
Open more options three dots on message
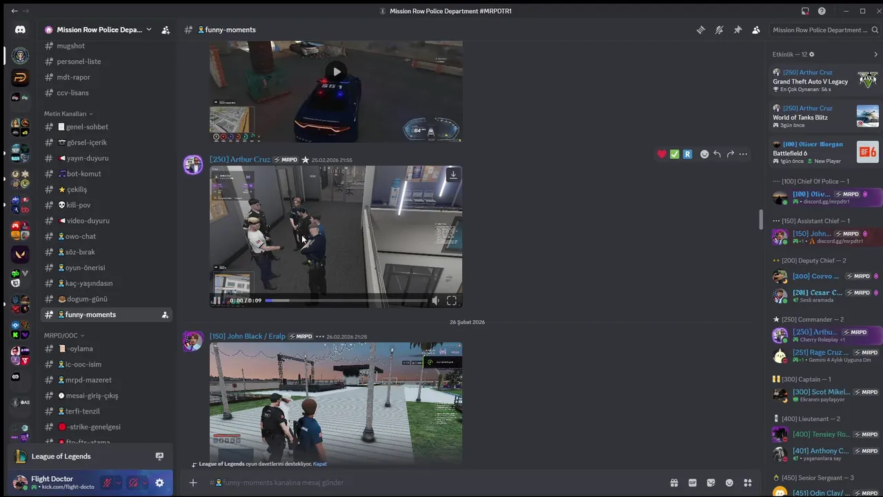coord(743,154)
